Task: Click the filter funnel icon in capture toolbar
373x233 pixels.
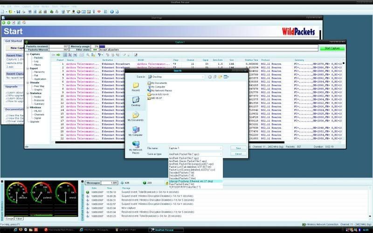Action: (100, 55)
